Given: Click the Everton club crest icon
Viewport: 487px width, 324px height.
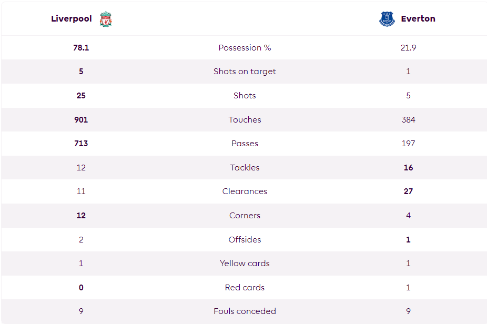Looking at the screenshot, I should tap(387, 19).
